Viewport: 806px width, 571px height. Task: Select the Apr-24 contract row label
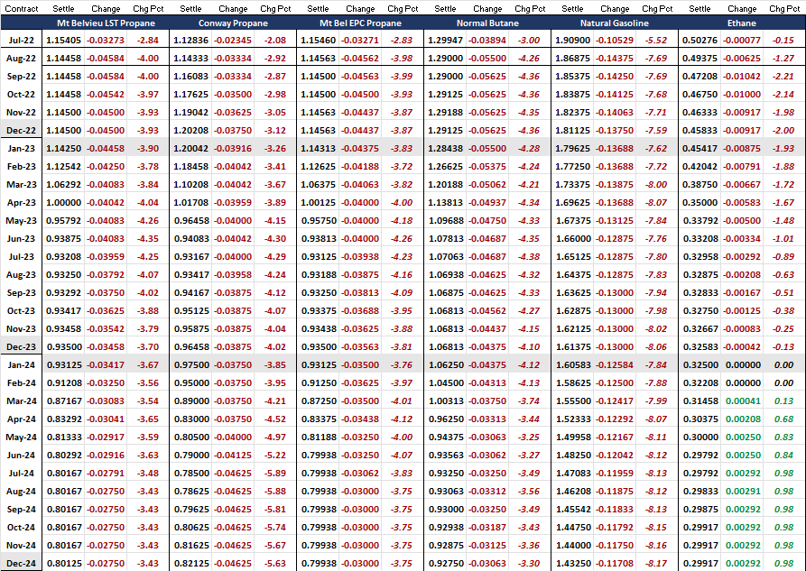click(x=21, y=419)
